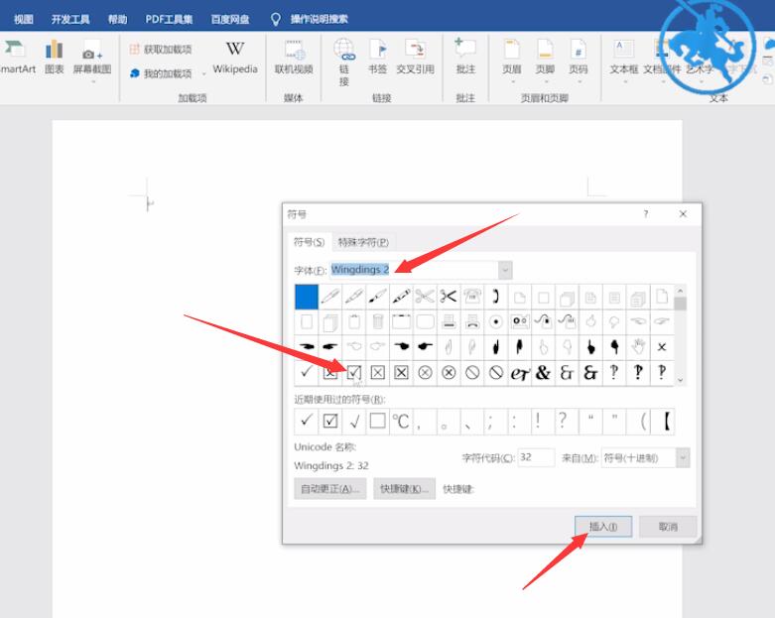Screen dimensions: 775x618
Task: Expand the 我的加载项 dropdown arrow
Action: point(203,74)
